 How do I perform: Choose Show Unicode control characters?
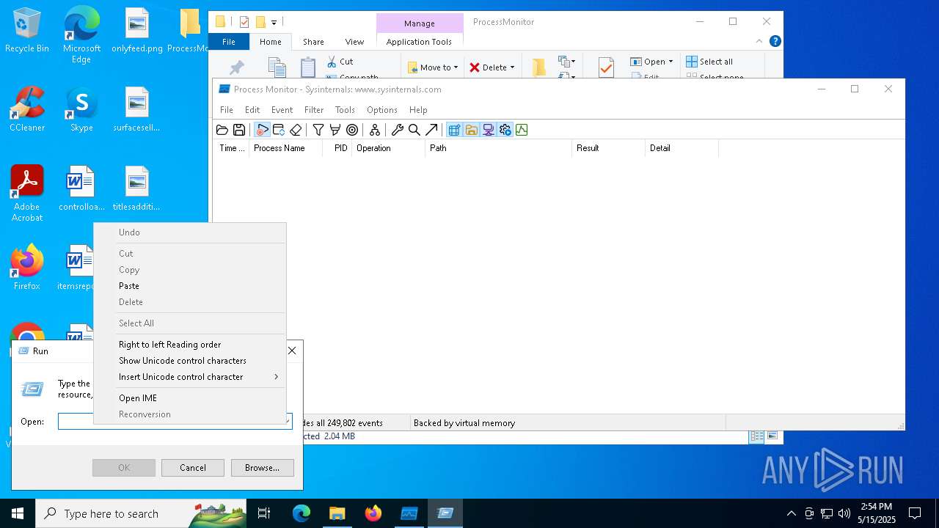[x=189, y=361]
